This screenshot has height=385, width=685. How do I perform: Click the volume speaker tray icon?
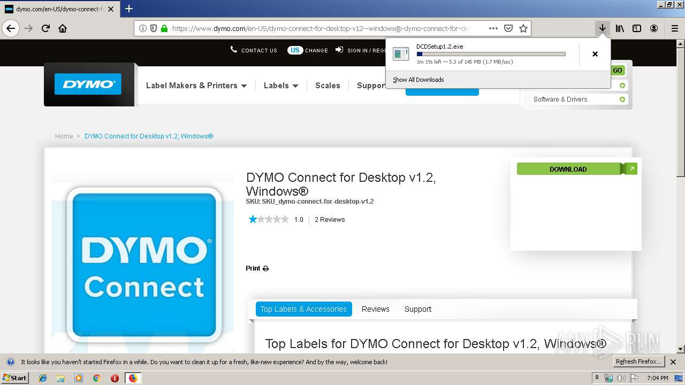[621, 378]
